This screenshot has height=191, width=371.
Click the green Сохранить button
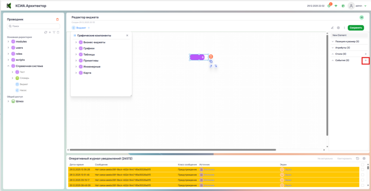tap(356, 28)
